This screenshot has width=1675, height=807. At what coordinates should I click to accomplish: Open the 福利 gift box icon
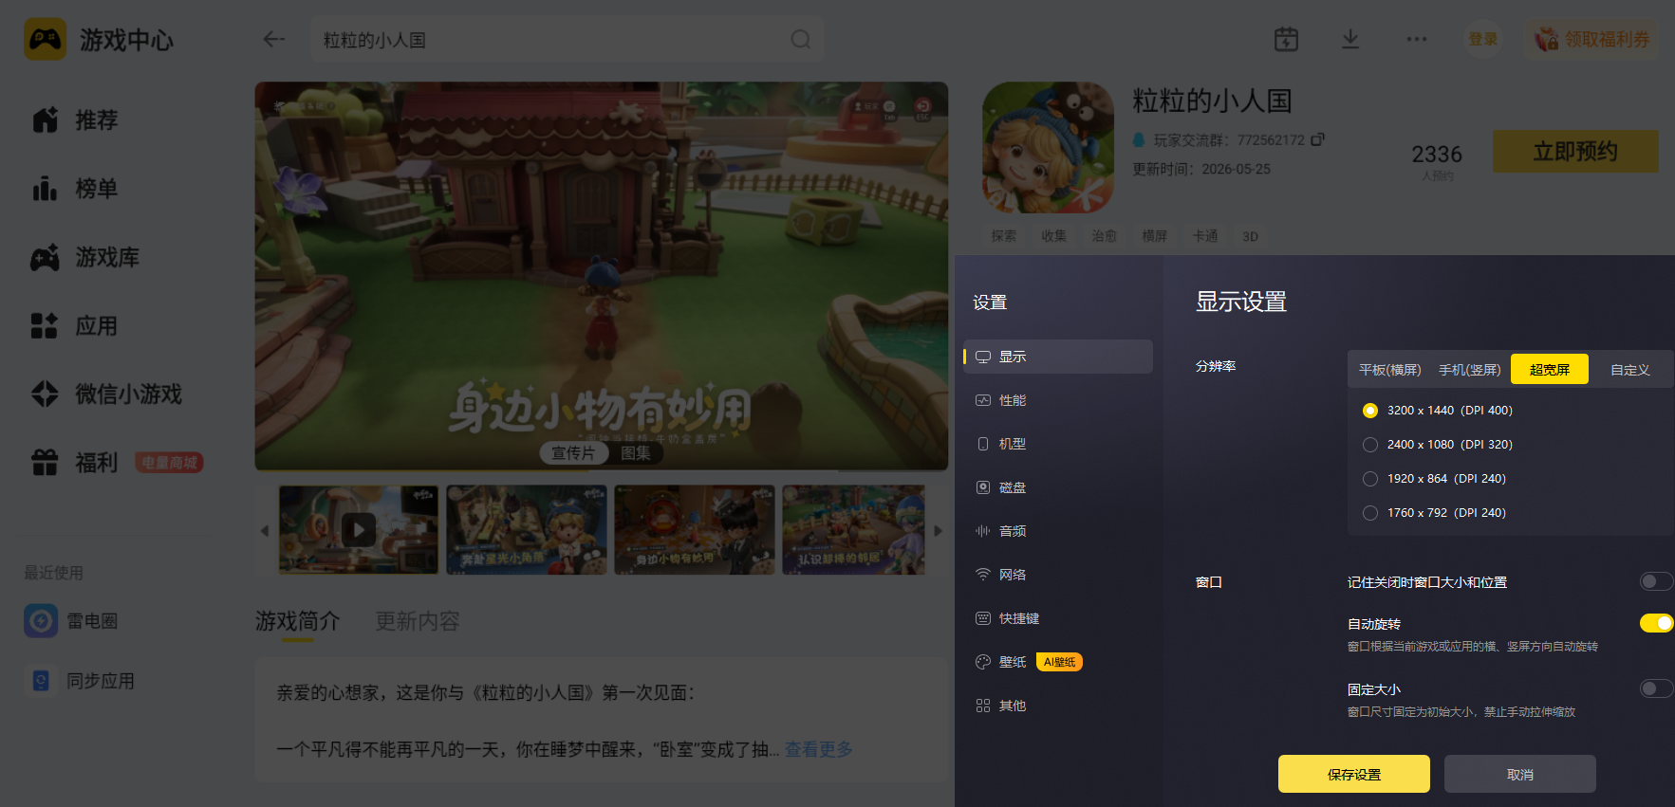pyautogui.click(x=45, y=463)
